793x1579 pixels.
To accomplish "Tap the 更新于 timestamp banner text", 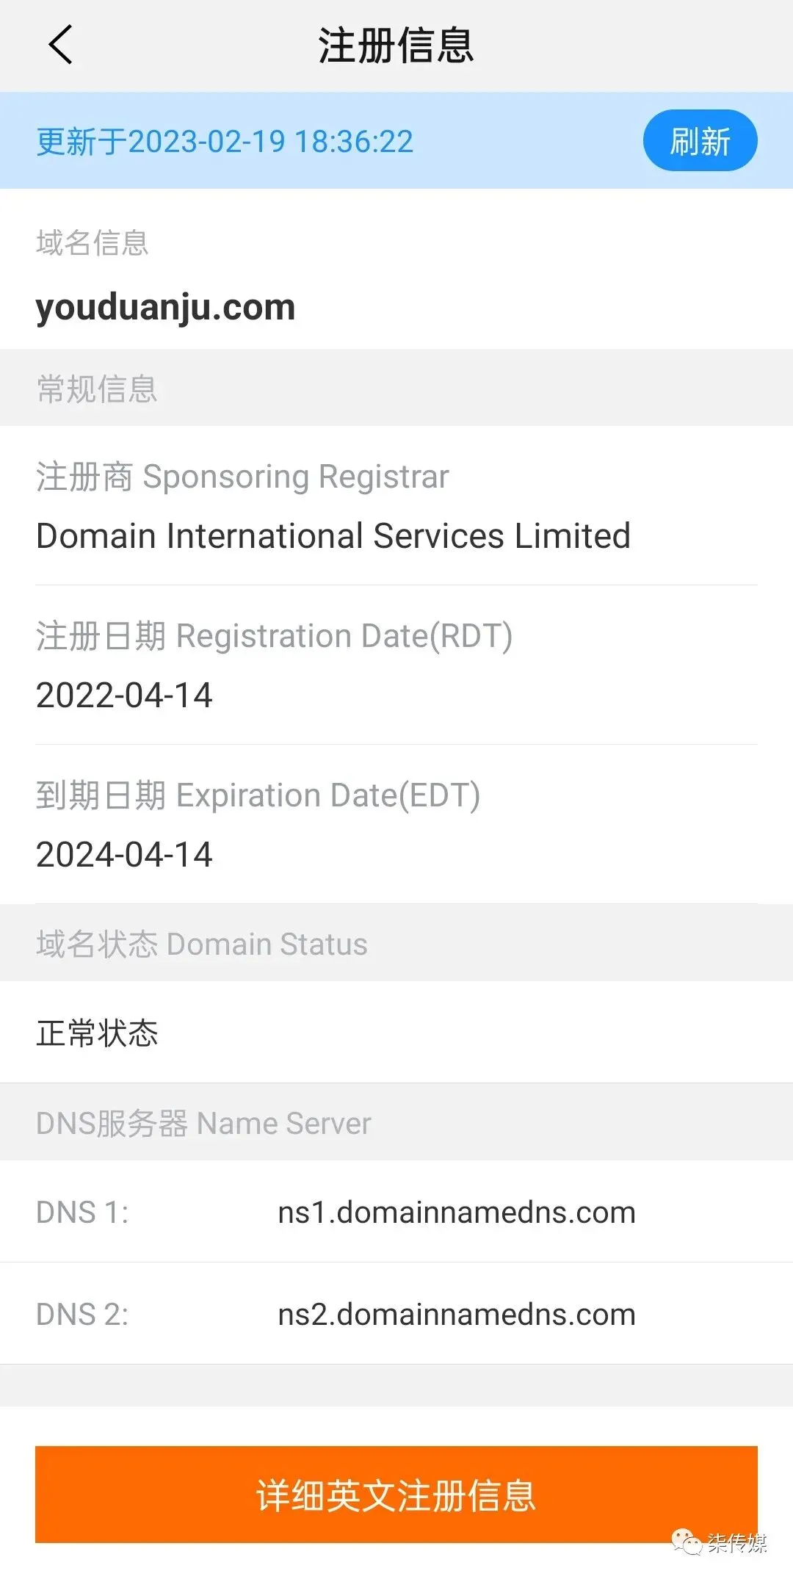I will pos(225,141).
